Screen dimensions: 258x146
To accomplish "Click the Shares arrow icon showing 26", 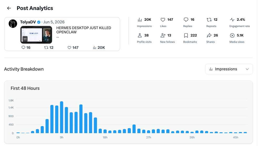I will [x=209, y=35].
